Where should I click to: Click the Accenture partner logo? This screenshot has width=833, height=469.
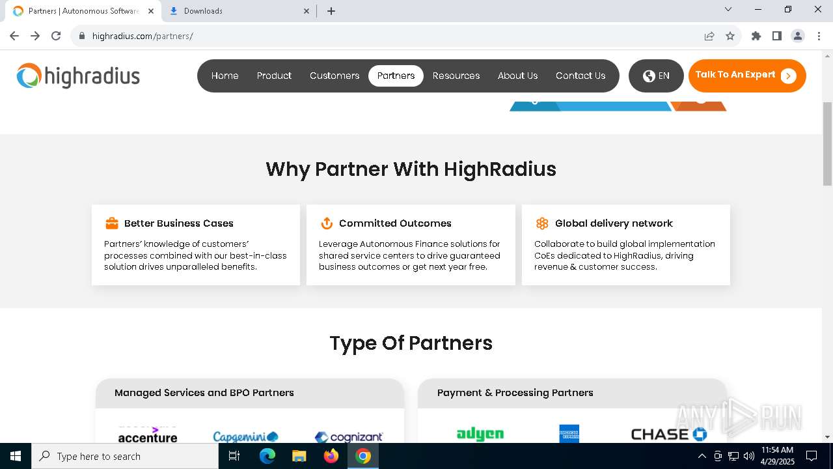pos(148,435)
